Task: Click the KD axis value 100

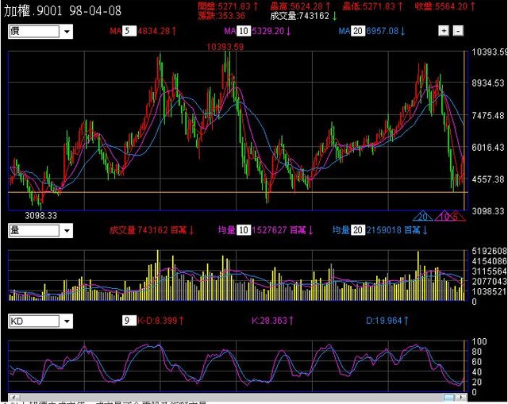Action: click(x=479, y=341)
